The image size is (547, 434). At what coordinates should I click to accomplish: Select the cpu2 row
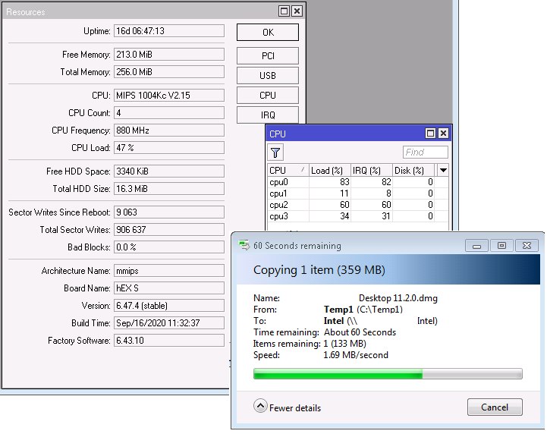[x=357, y=205]
